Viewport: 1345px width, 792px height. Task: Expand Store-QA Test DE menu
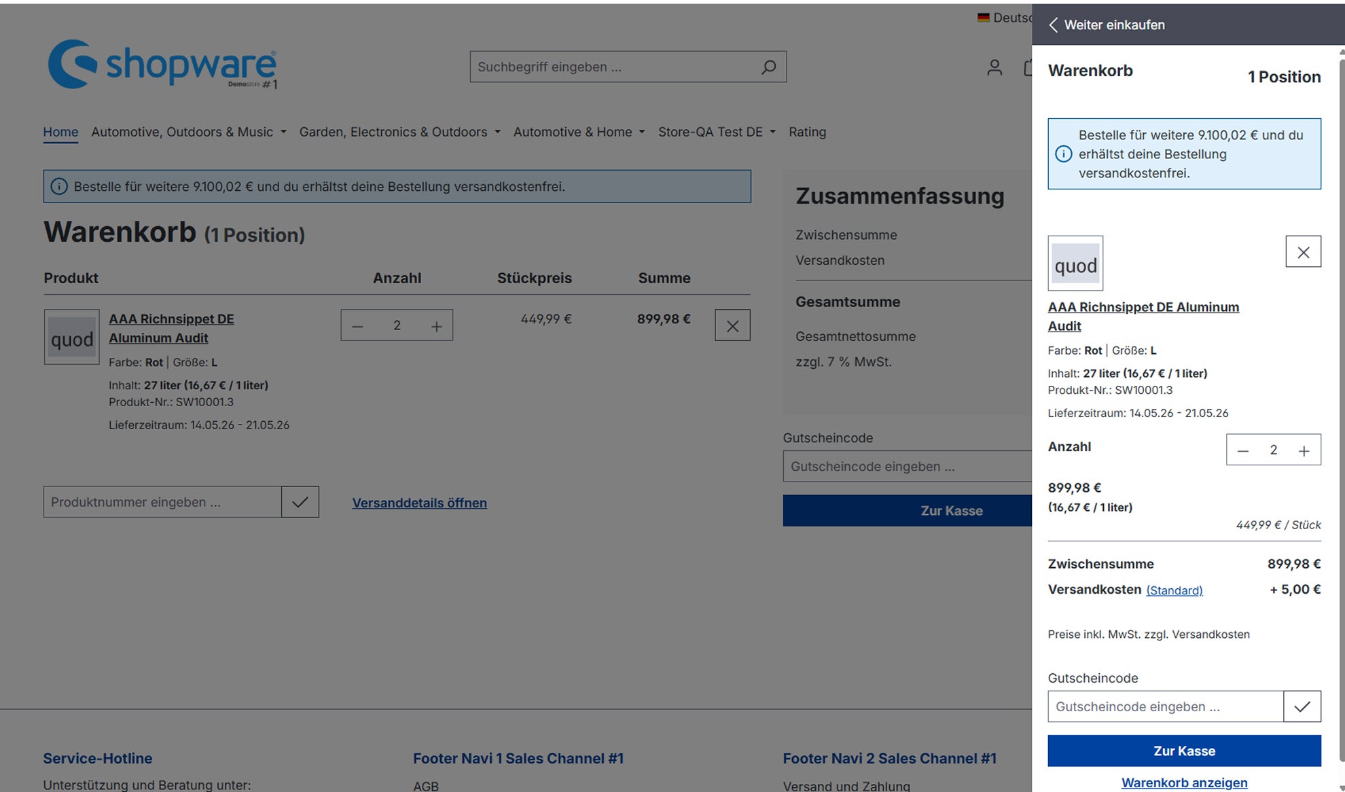point(717,132)
